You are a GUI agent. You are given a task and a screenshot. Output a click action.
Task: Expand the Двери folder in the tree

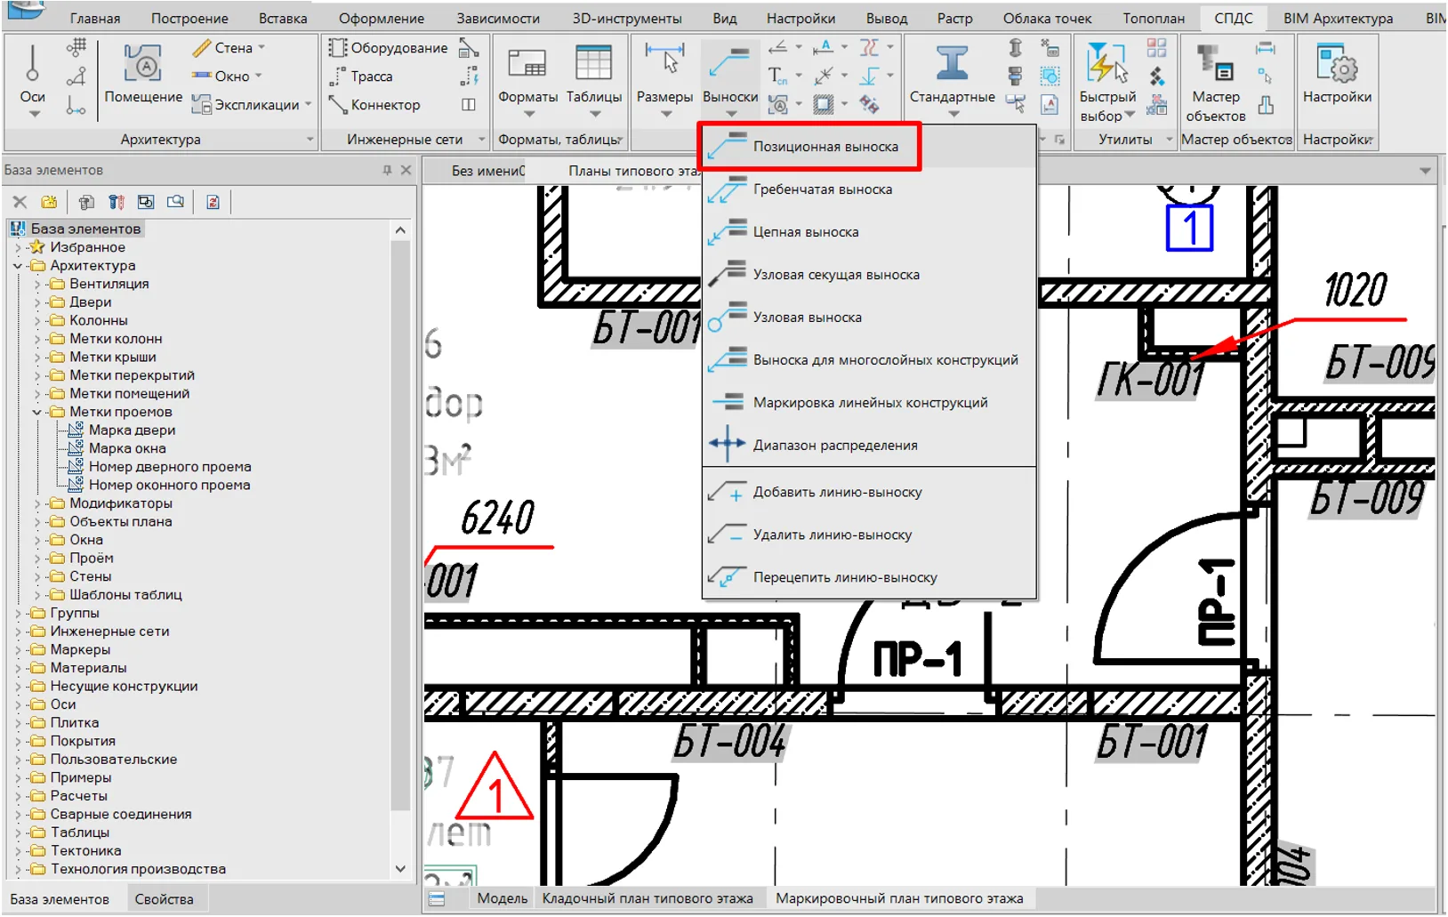pyautogui.click(x=37, y=302)
